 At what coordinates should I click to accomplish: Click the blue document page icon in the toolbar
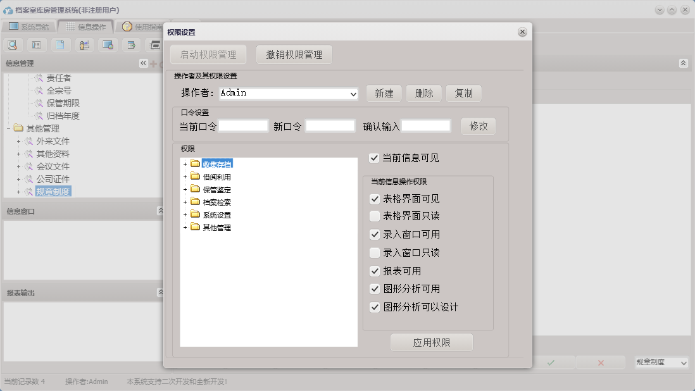coord(60,45)
